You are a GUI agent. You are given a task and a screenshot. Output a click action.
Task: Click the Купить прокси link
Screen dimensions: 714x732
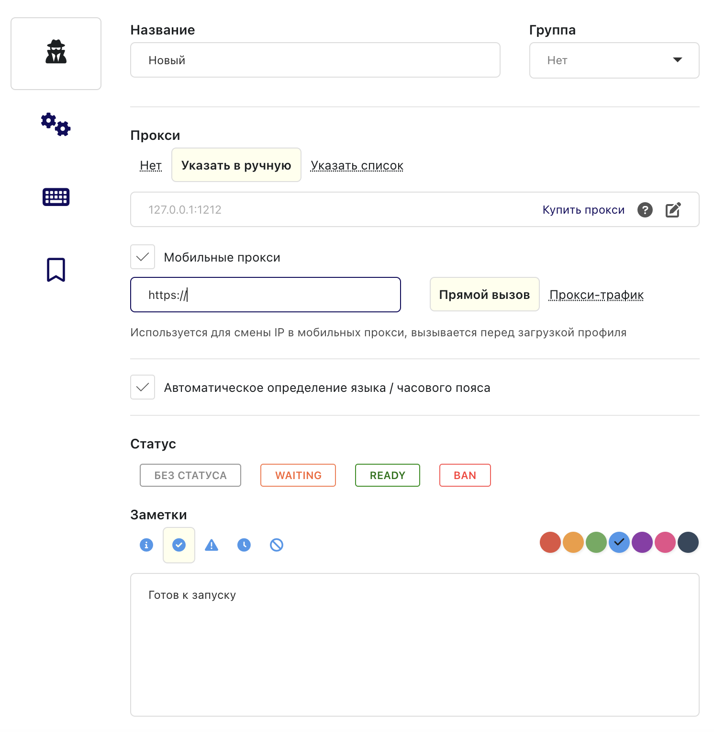pos(583,210)
